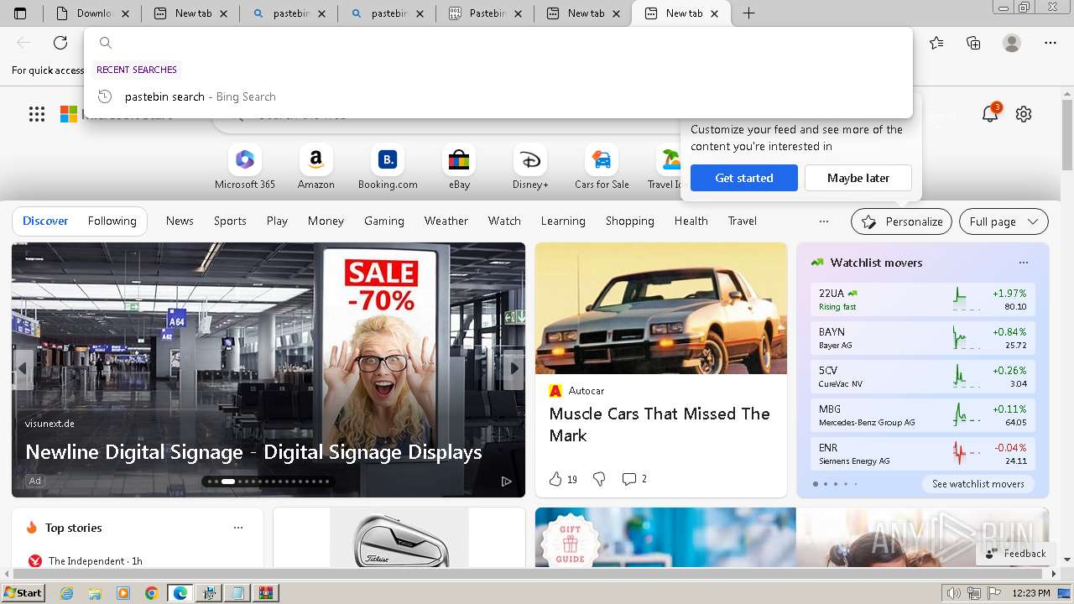Open Collections icon in toolbar
This screenshot has width=1074, height=604.
(x=973, y=43)
